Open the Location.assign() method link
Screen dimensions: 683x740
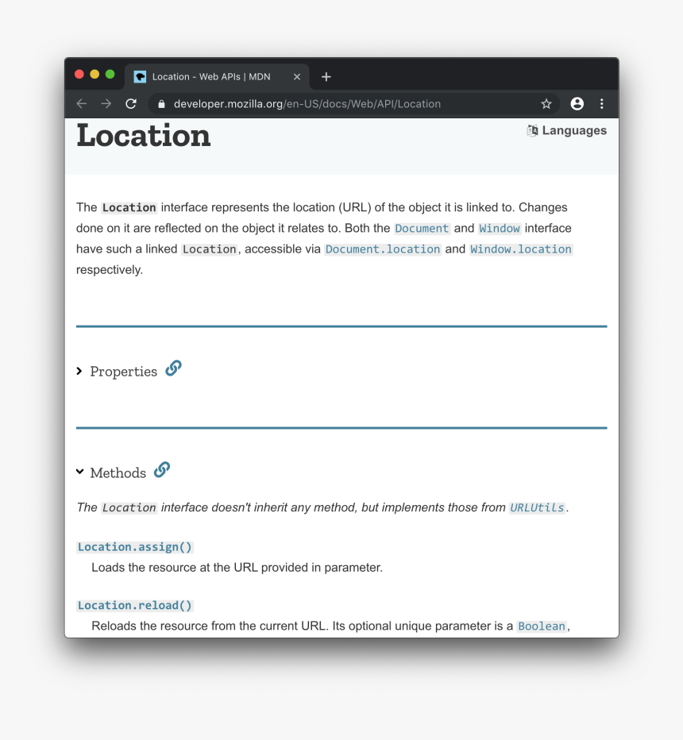tap(135, 547)
